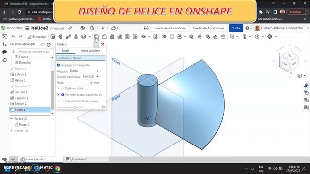Viewport: 310px width, 174px height.
Task: Click the rollback timer icon in features header
Action: coord(49,45)
